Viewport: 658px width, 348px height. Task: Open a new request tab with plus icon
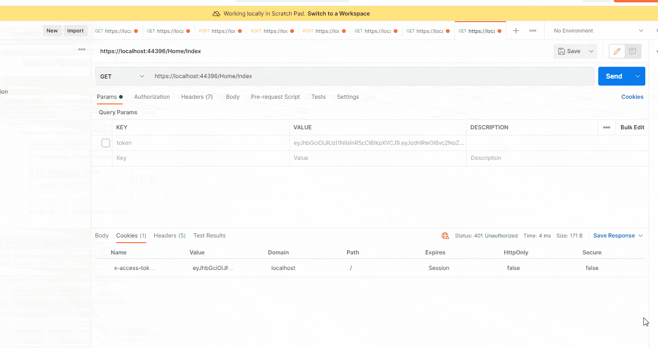pyautogui.click(x=516, y=31)
